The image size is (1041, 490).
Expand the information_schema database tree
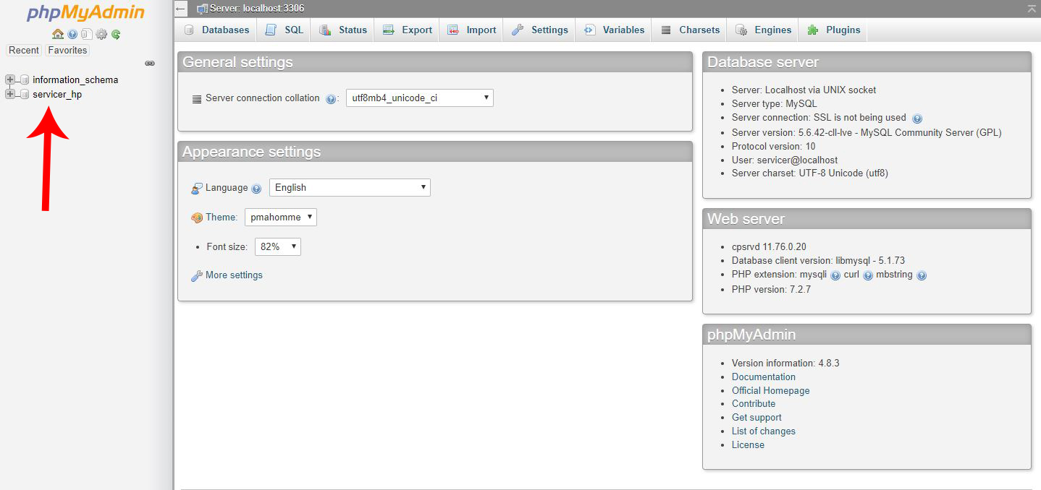(9, 79)
